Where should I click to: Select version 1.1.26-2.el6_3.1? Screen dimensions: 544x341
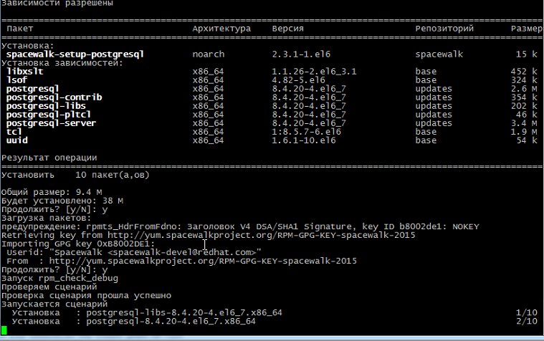[314, 72]
